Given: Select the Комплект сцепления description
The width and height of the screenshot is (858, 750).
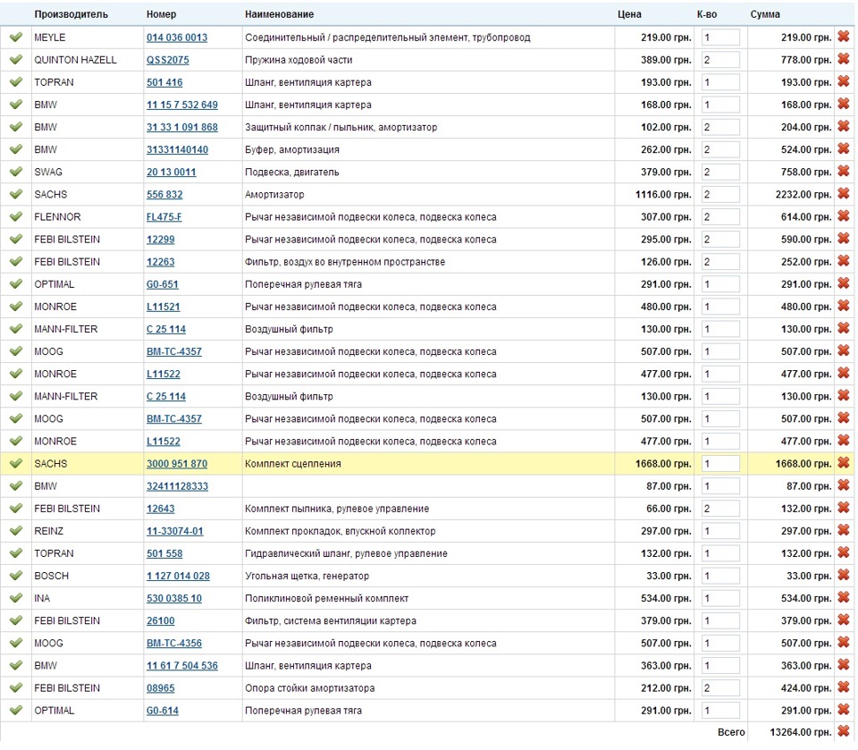Looking at the screenshot, I should pyautogui.click(x=293, y=464).
